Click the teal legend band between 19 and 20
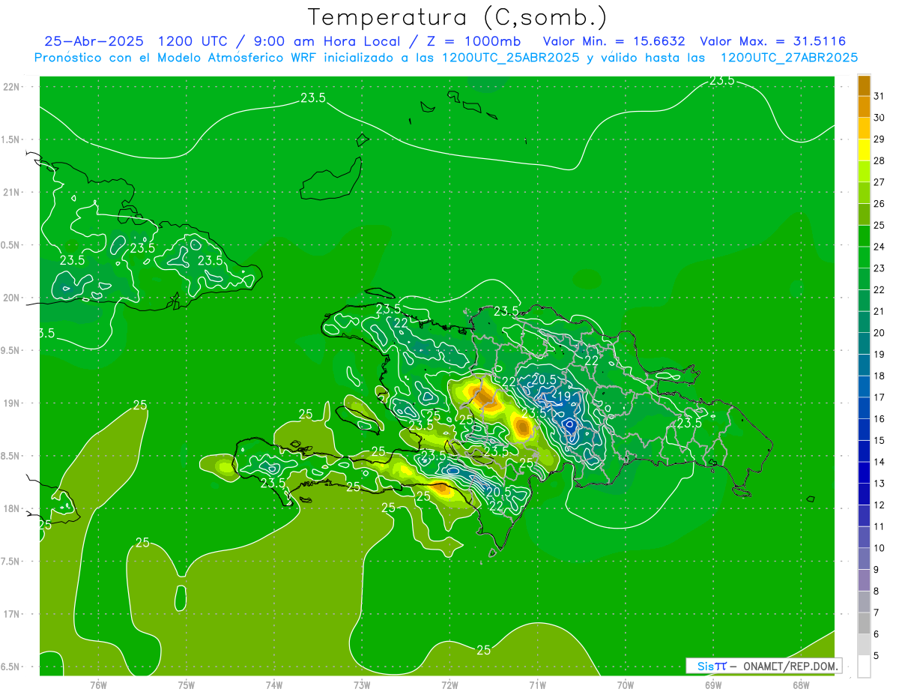This screenshot has width=899, height=695. 864,343
